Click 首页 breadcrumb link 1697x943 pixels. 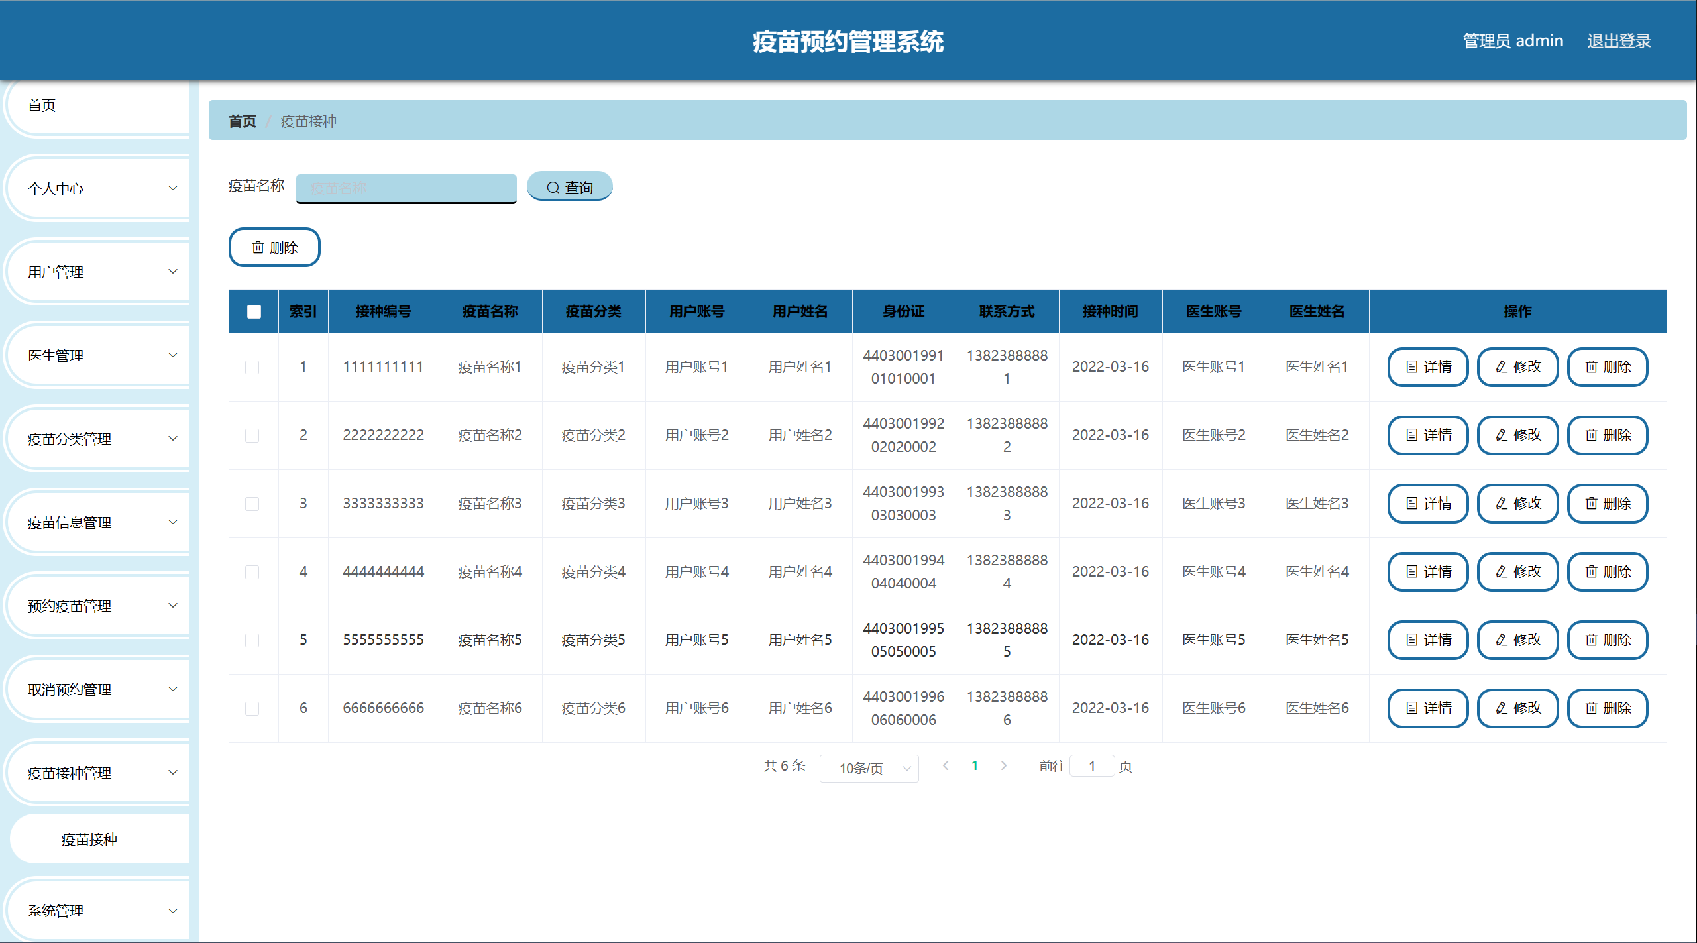click(x=242, y=121)
